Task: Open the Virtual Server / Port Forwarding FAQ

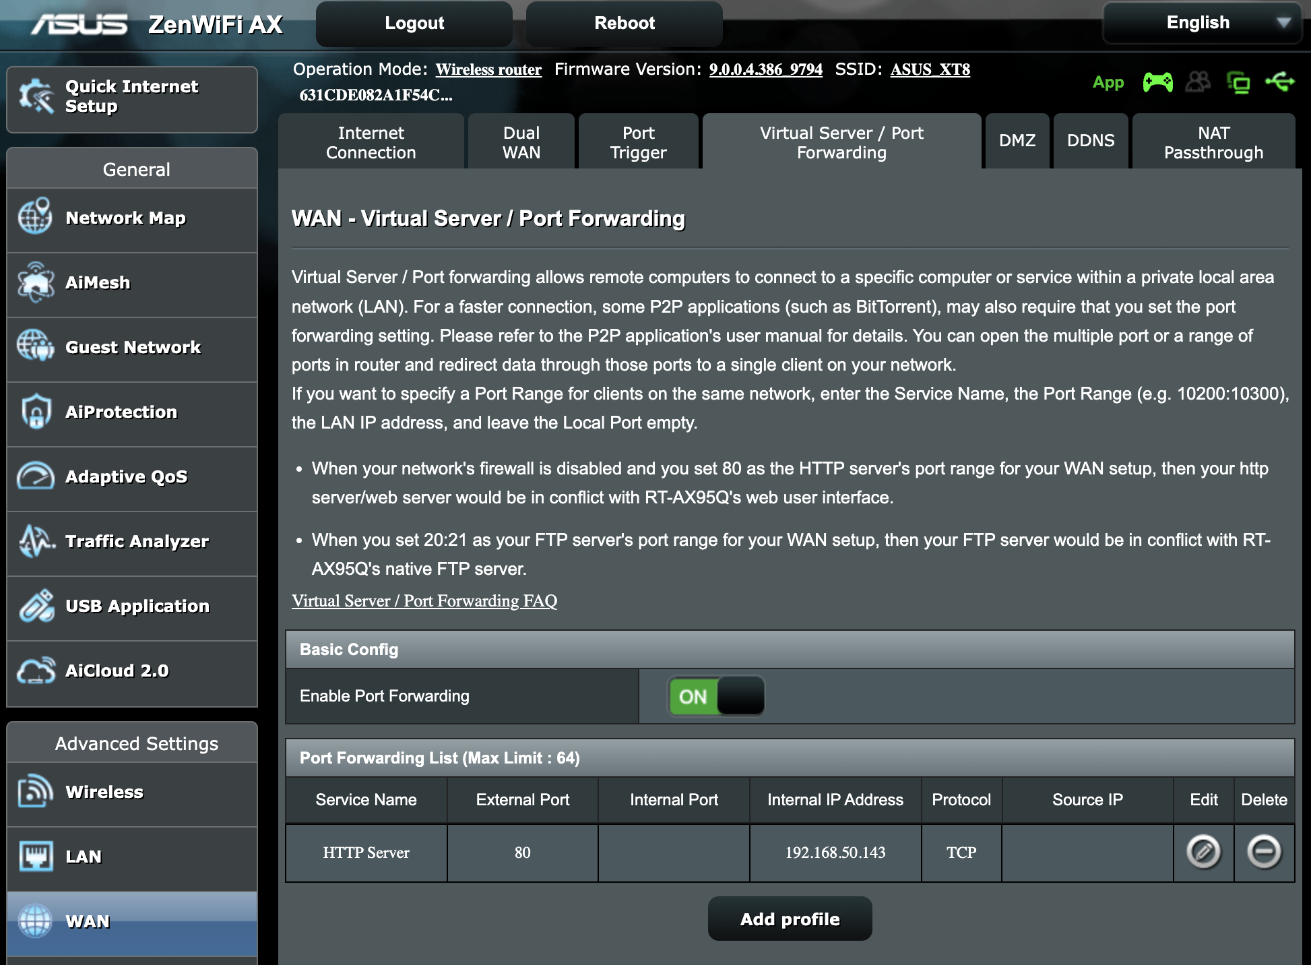Action: (424, 600)
